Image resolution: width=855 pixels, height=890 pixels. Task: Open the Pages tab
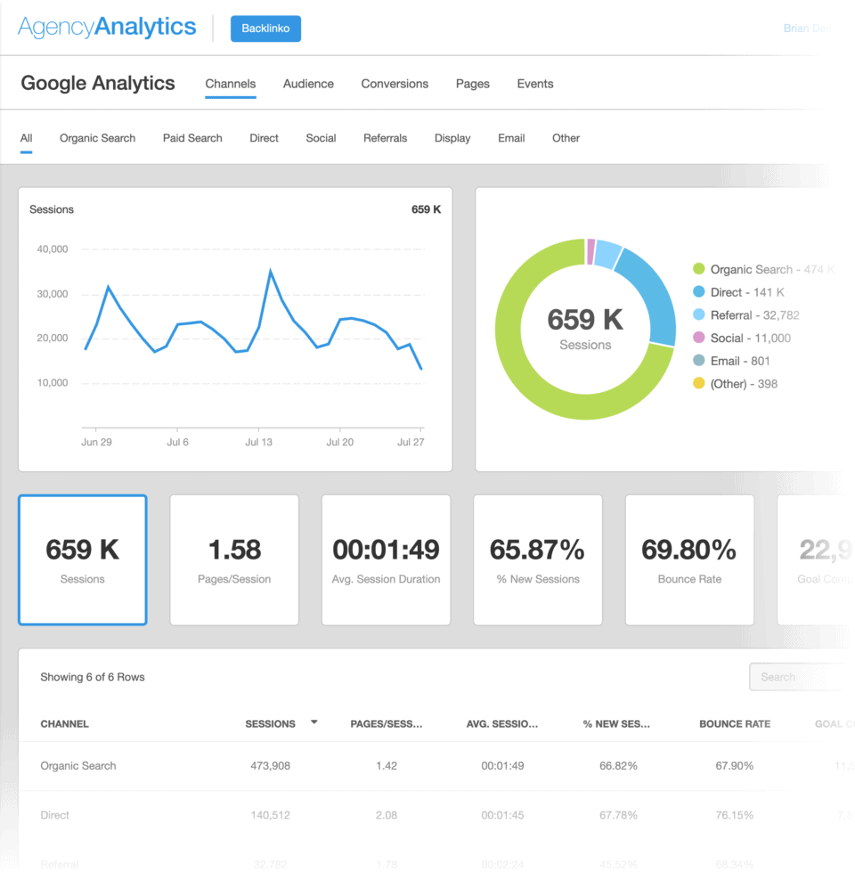[x=472, y=83]
